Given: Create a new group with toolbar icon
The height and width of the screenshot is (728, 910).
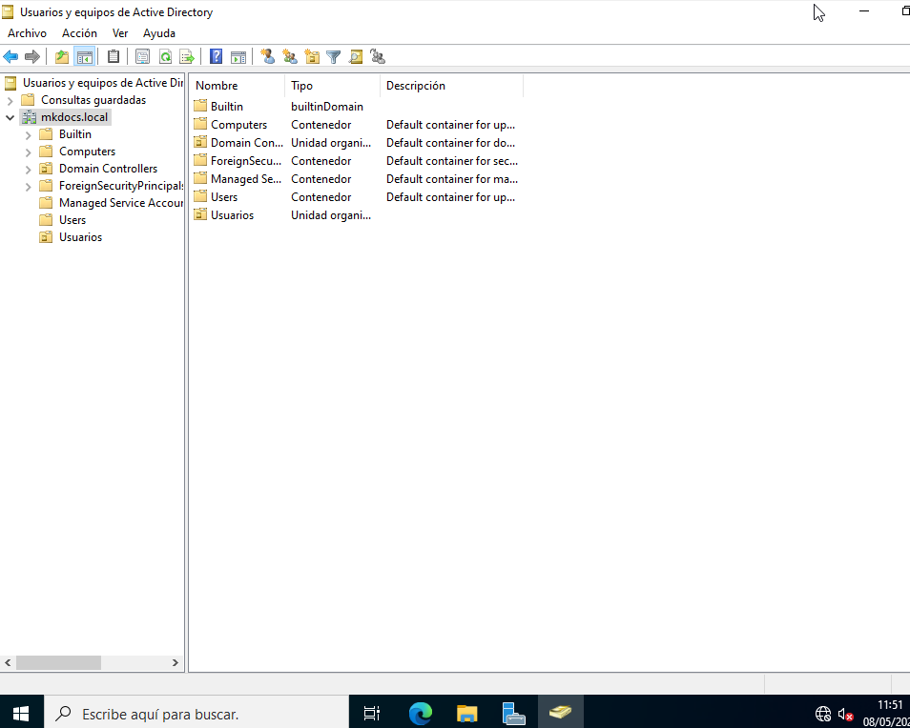Looking at the screenshot, I should (289, 56).
